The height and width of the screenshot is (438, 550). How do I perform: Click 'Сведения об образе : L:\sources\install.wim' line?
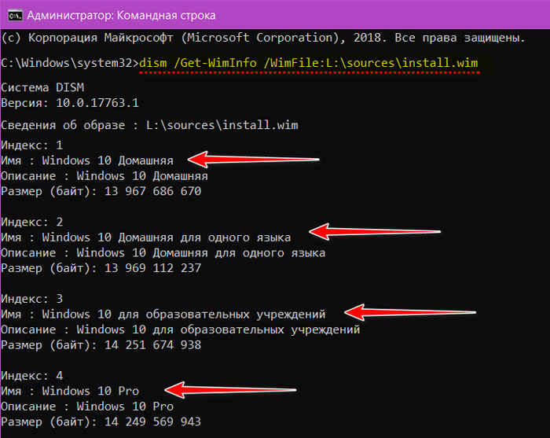pyautogui.click(x=149, y=125)
